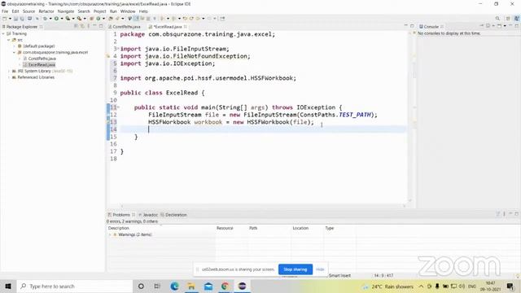Open Task View on taskbar
The width and height of the screenshot is (521, 293).
click(x=157, y=286)
